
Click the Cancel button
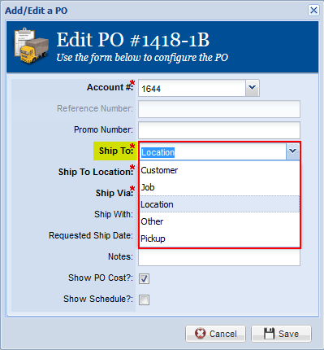pyautogui.click(x=215, y=334)
